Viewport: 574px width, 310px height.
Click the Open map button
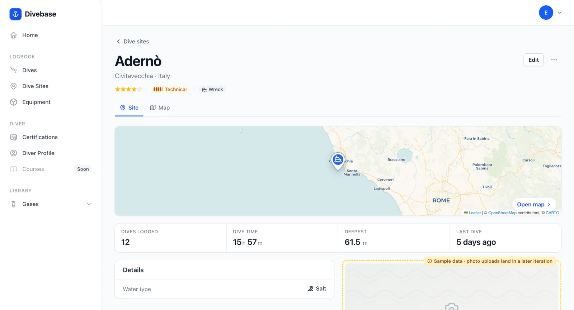(534, 204)
